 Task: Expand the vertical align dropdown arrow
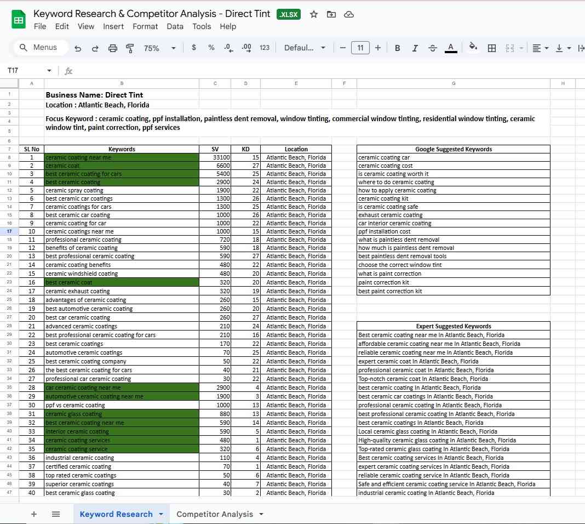click(569, 48)
